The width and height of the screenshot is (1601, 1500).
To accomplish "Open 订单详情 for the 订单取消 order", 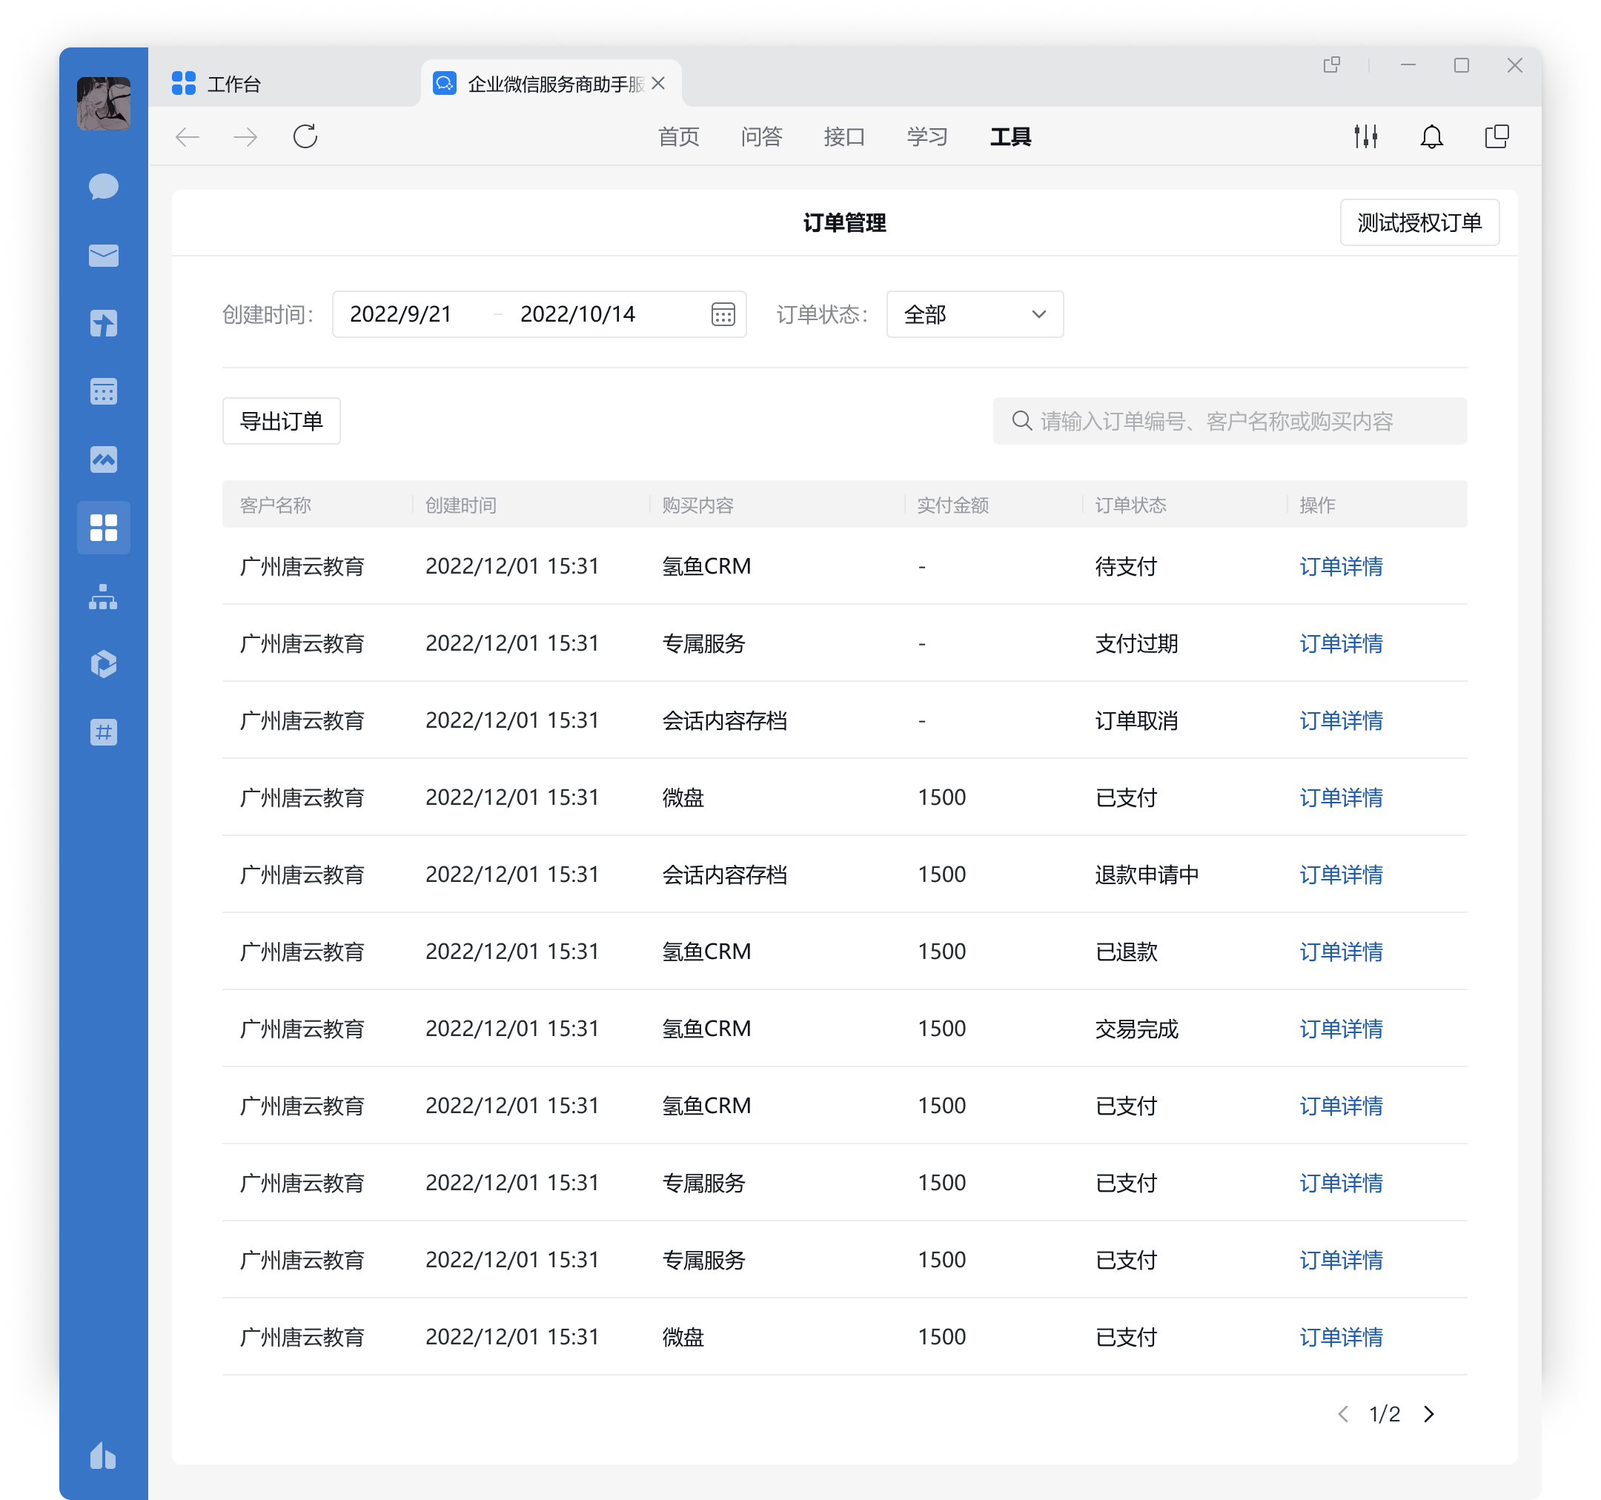I will (1341, 720).
